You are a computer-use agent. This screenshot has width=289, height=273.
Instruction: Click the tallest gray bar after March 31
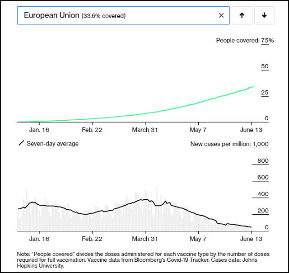(x=157, y=208)
